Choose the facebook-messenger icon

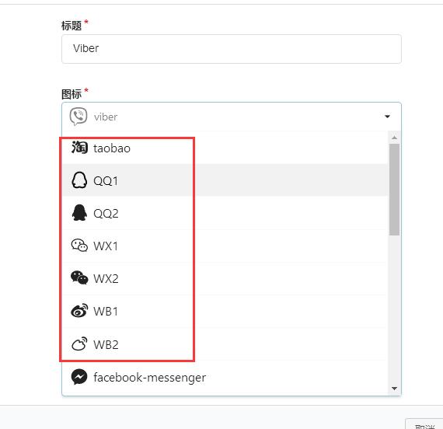click(x=79, y=377)
